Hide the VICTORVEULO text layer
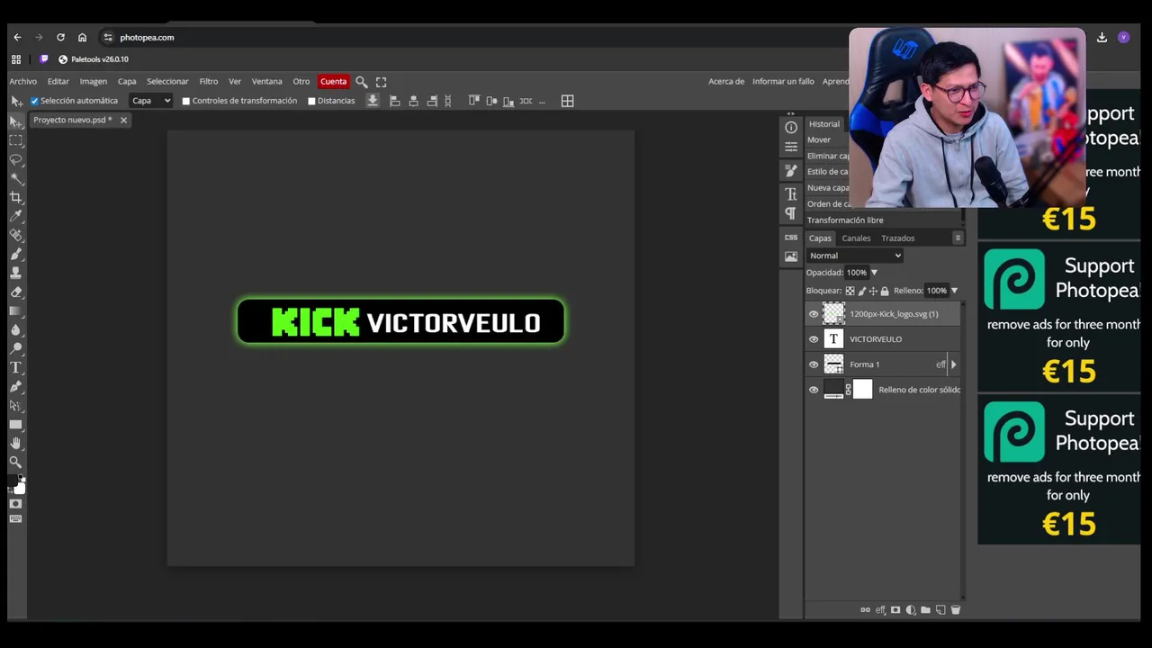Viewport: 1152px width, 648px height. [814, 339]
